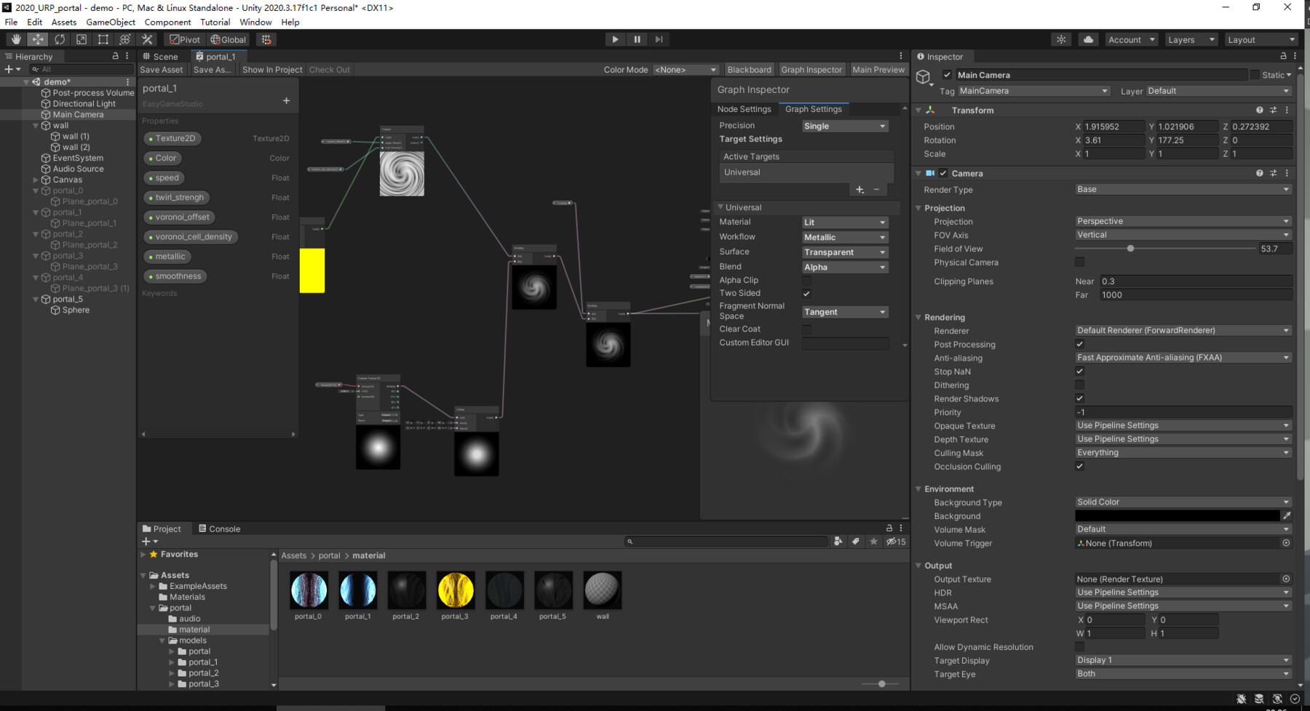
Task: Select the Scale tool
Action: 81,39
